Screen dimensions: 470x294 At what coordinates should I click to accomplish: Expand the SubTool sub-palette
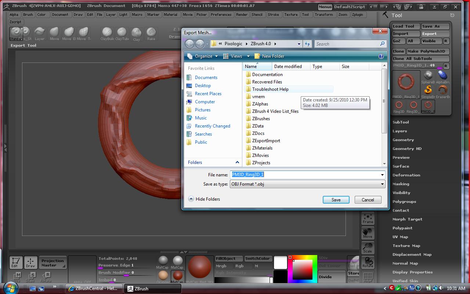[x=401, y=122]
